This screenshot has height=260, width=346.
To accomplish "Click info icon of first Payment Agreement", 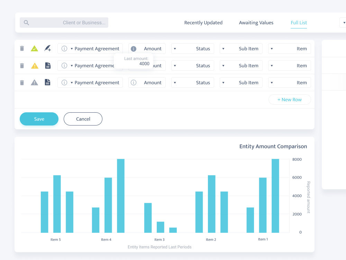I will point(64,49).
